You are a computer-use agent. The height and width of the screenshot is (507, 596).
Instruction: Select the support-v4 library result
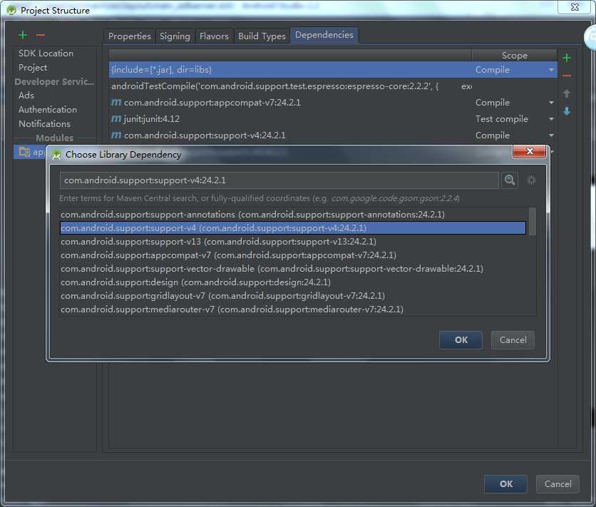pos(293,228)
